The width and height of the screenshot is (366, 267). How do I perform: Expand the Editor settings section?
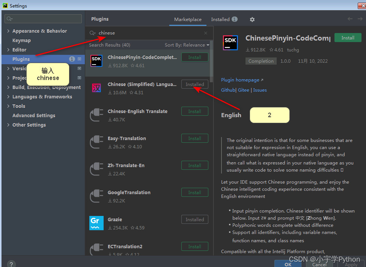tap(8, 50)
